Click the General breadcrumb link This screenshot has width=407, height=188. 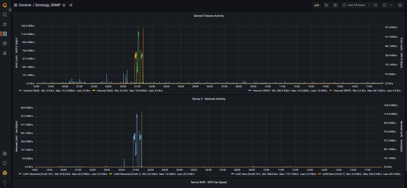point(25,5)
